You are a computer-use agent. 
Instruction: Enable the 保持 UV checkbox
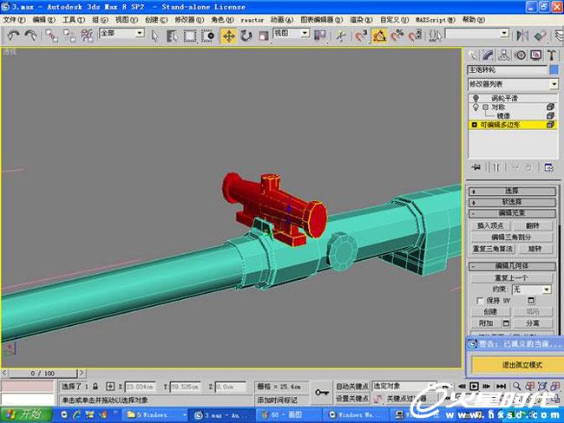(x=480, y=301)
